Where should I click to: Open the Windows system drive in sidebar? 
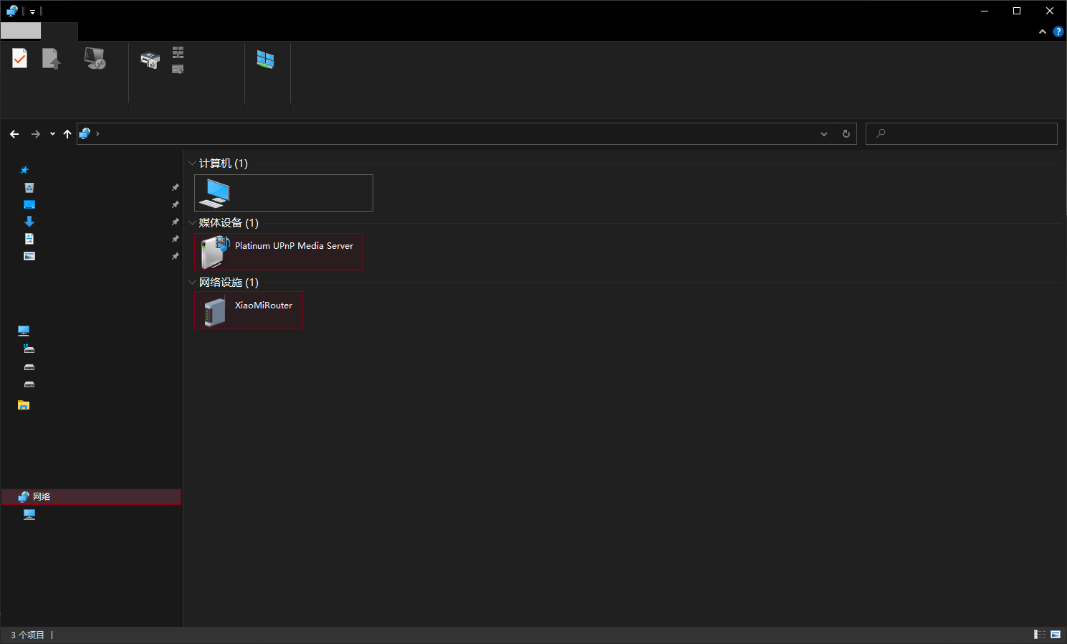[29, 349]
